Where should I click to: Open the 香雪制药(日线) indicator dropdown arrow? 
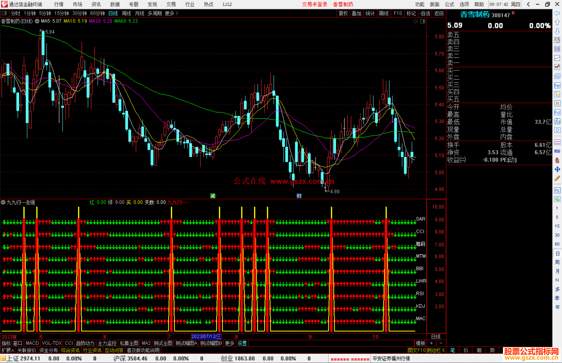37,21
